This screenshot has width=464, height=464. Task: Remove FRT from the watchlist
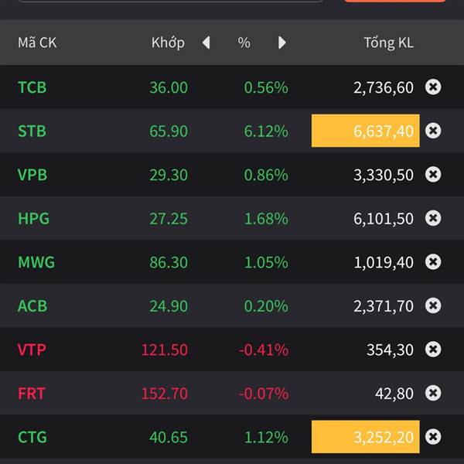click(433, 393)
